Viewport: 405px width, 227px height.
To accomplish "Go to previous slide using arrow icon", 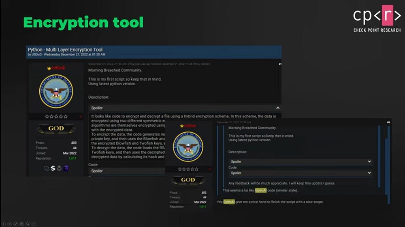I will click(4, 224).
